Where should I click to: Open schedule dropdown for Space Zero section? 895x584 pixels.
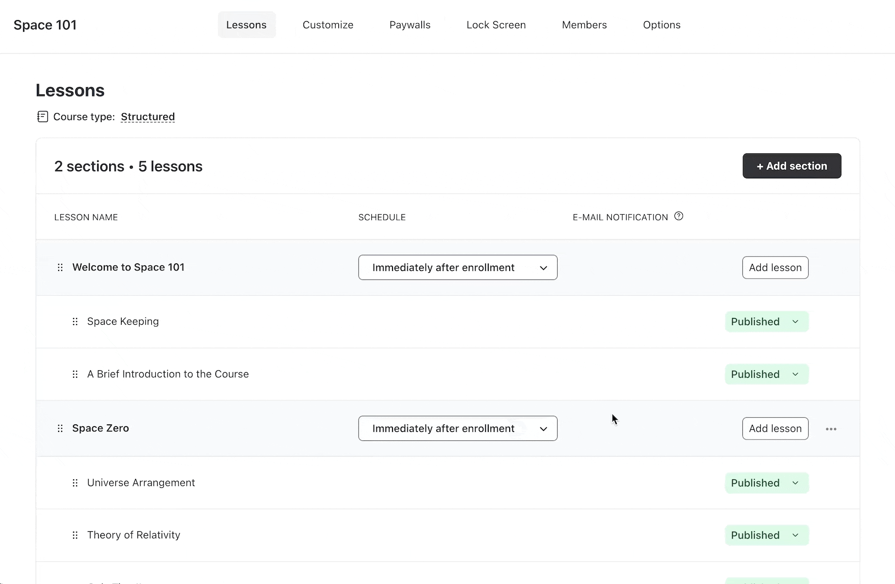point(457,428)
